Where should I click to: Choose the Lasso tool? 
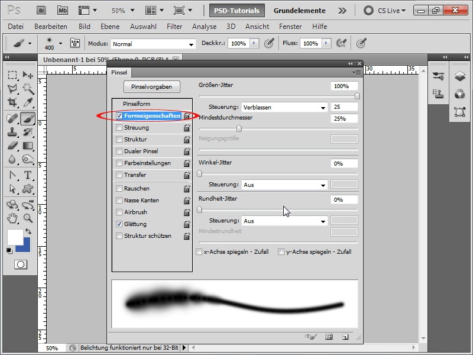(x=12, y=89)
